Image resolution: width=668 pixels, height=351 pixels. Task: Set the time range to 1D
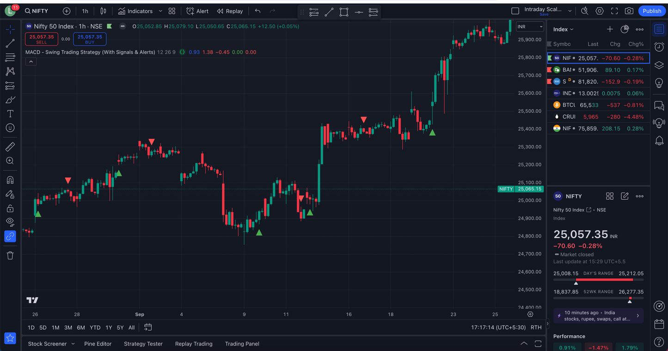(31, 327)
